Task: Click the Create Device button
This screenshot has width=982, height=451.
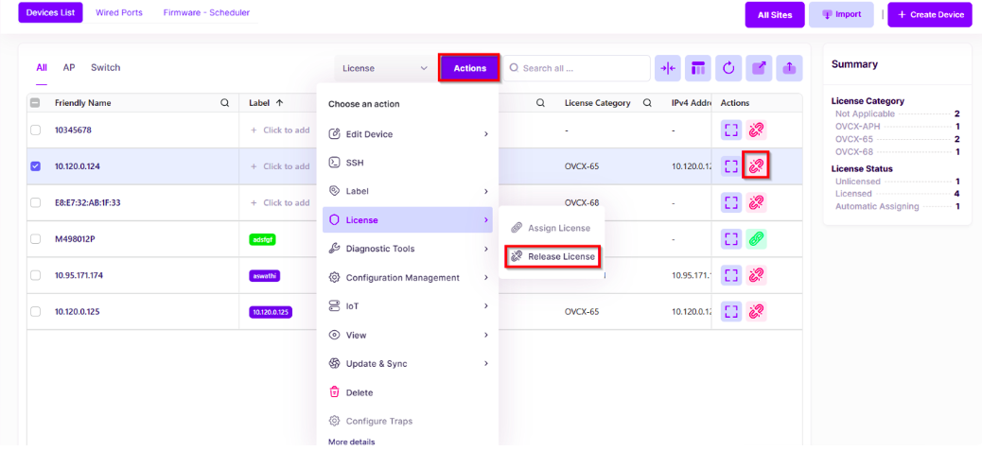Action: tap(930, 14)
